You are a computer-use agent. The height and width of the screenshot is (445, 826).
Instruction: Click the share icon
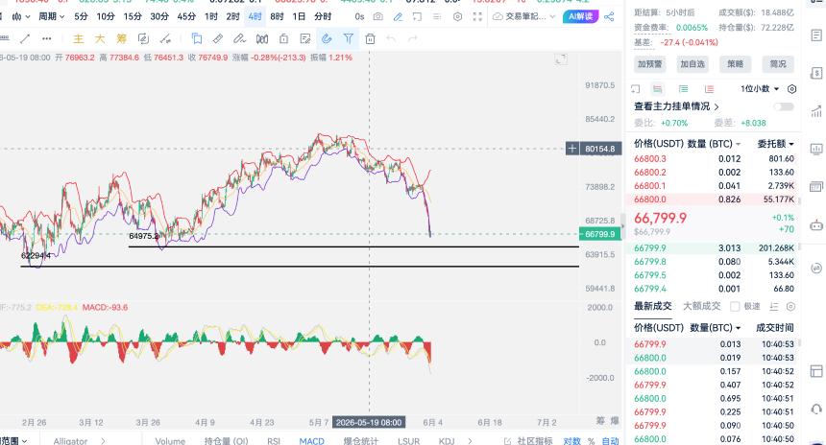click(609, 17)
